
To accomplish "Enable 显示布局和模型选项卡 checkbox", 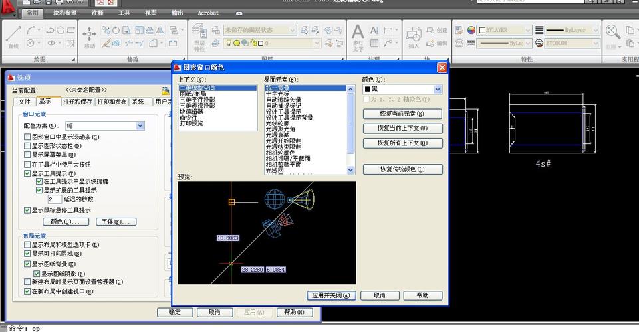I will tap(27, 244).
